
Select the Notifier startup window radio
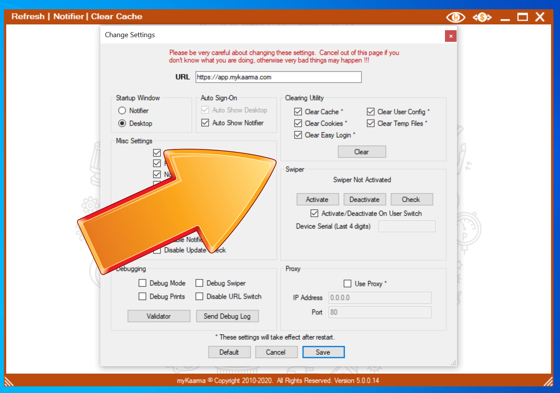click(122, 111)
